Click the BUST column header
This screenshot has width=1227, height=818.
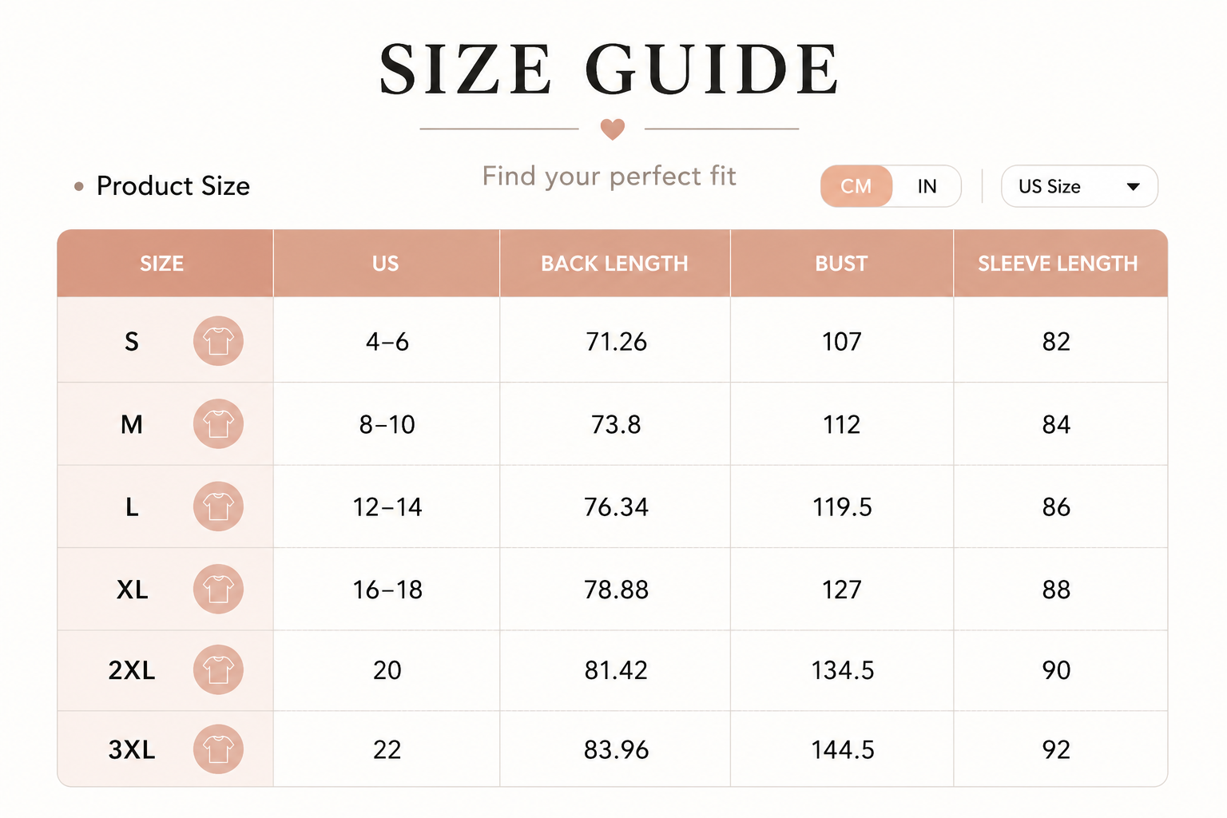(842, 264)
